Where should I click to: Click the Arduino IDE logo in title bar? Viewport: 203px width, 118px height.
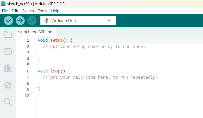(3, 4)
